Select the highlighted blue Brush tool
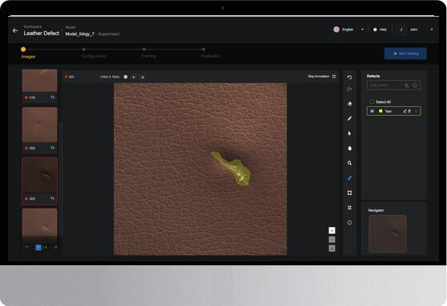The width and height of the screenshot is (447, 306). 349,178
